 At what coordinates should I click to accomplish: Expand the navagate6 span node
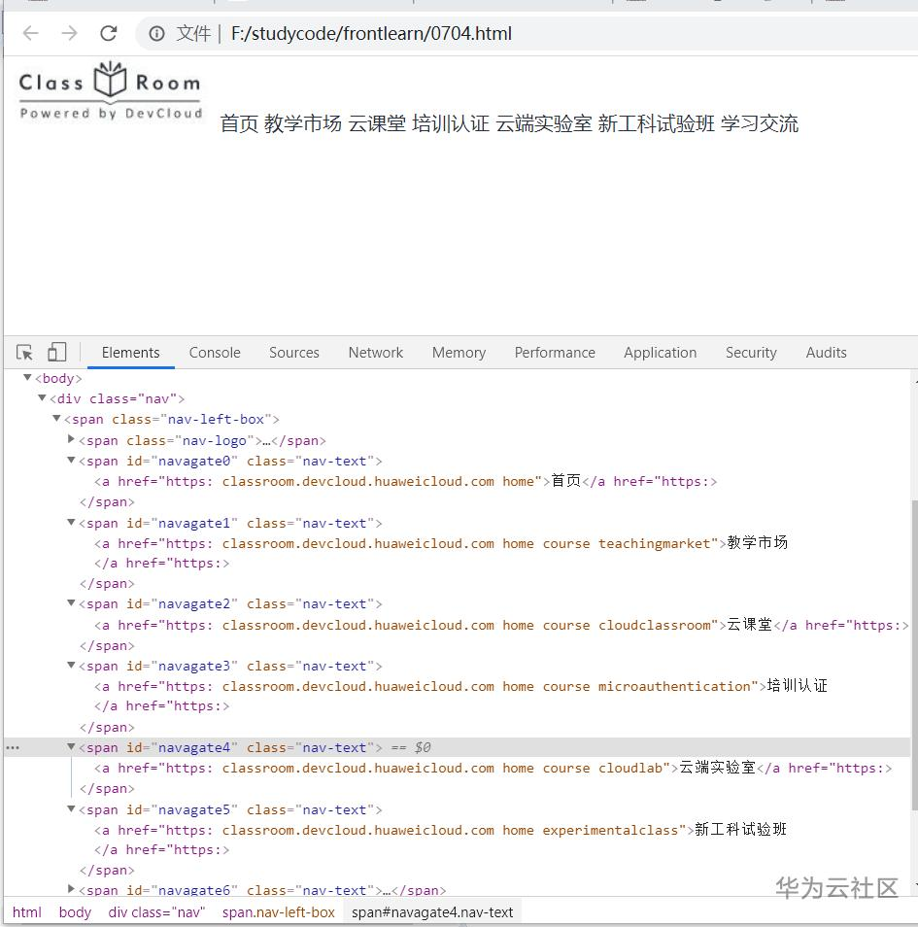coord(71,890)
